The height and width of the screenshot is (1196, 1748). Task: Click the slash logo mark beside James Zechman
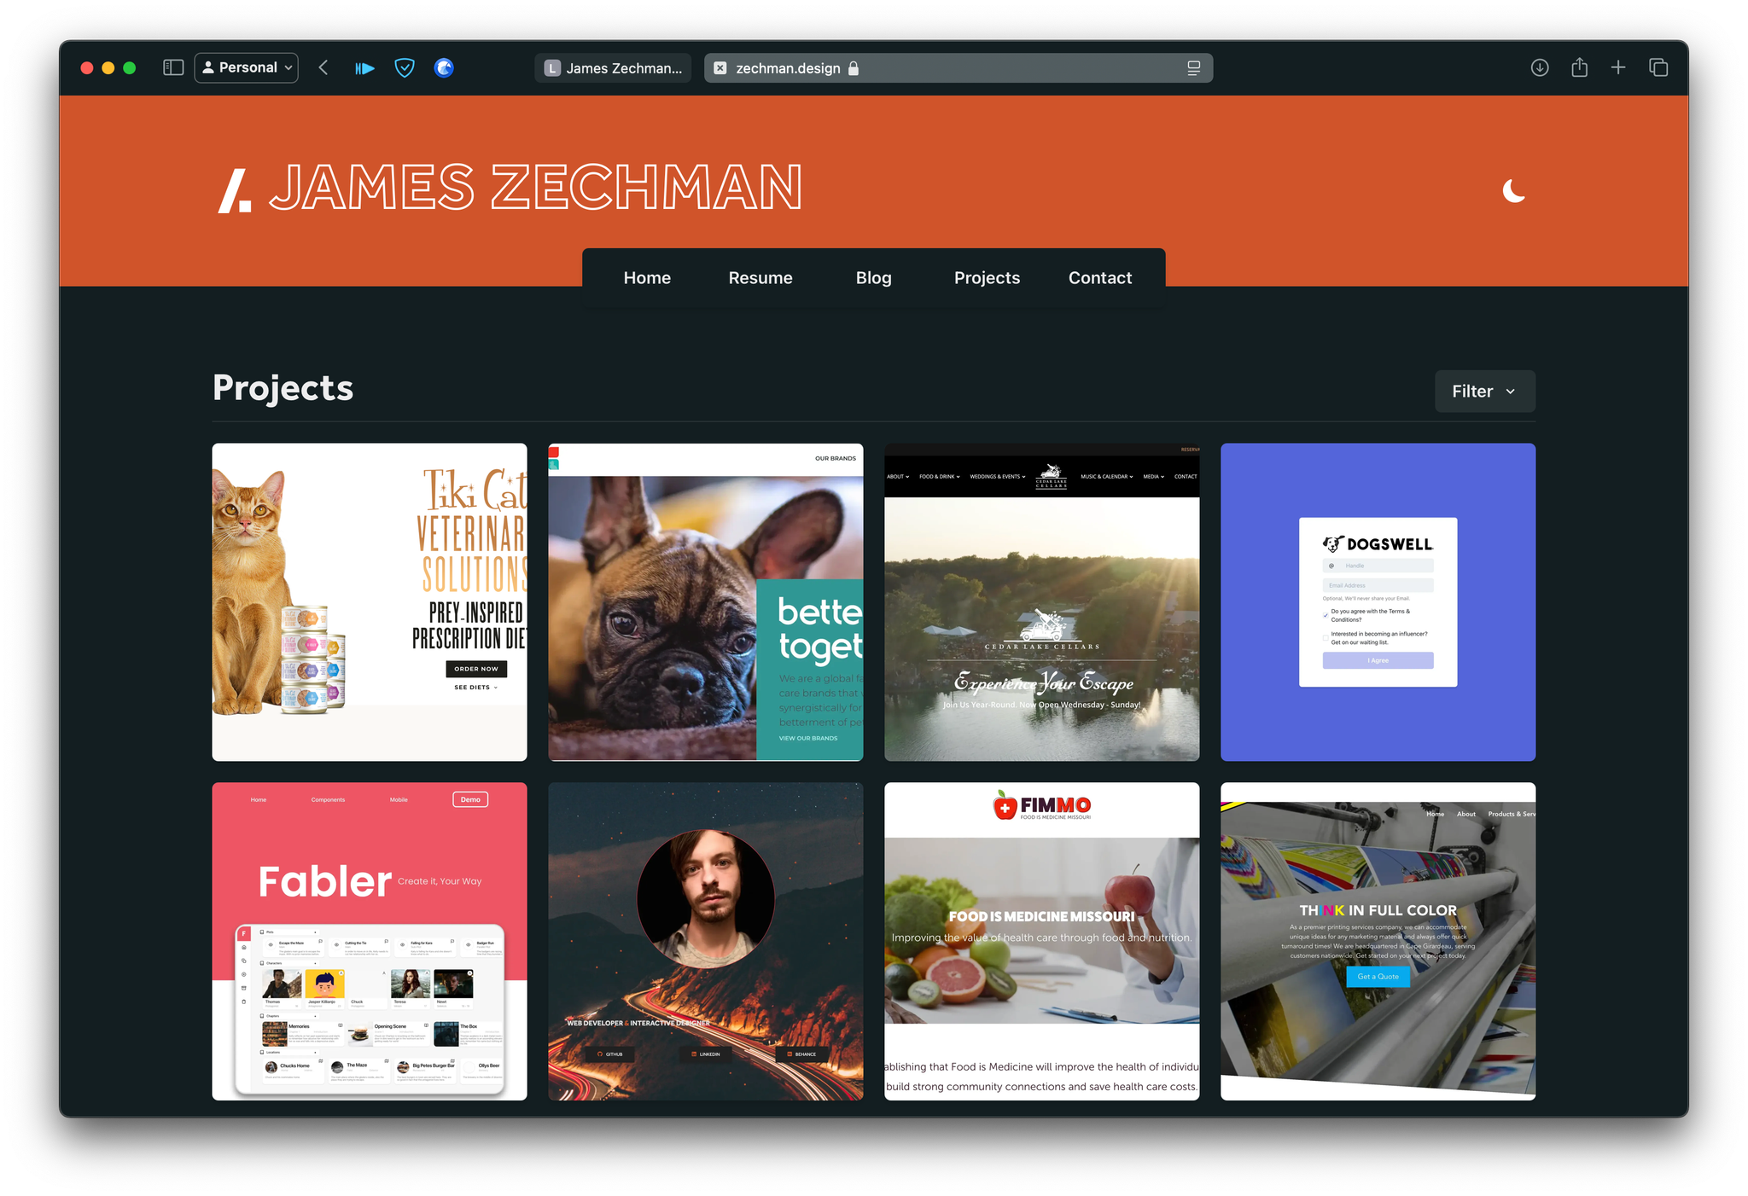(x=235, y=190)
